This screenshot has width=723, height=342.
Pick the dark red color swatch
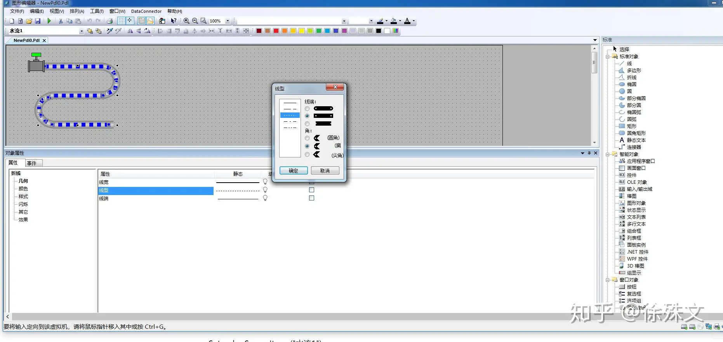259,31
